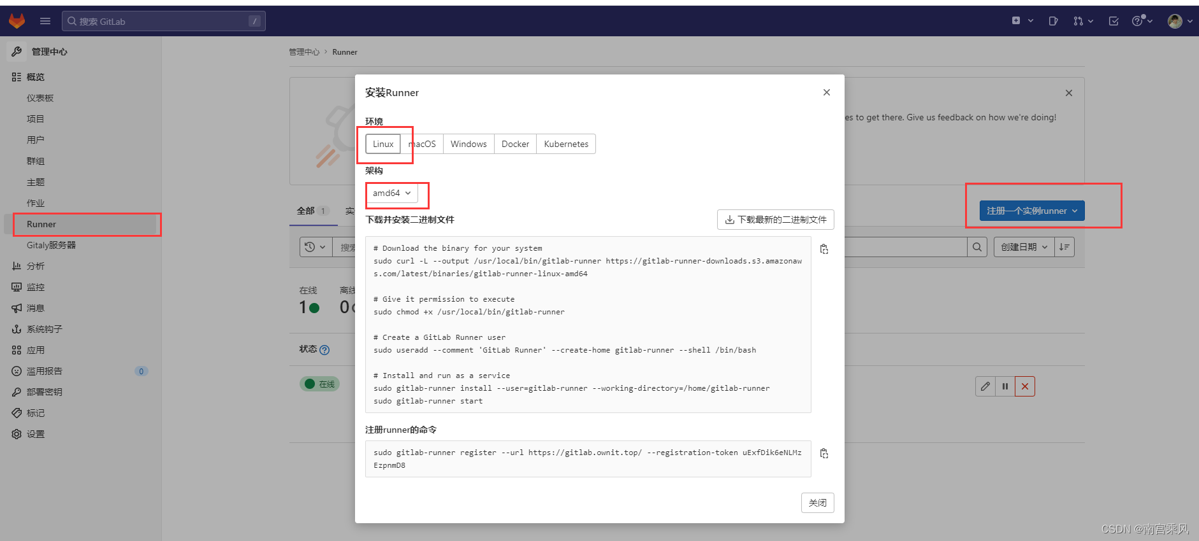Click the 监控 monitor icon
This screenshot has height=541, width=1199.
(17, 287)
